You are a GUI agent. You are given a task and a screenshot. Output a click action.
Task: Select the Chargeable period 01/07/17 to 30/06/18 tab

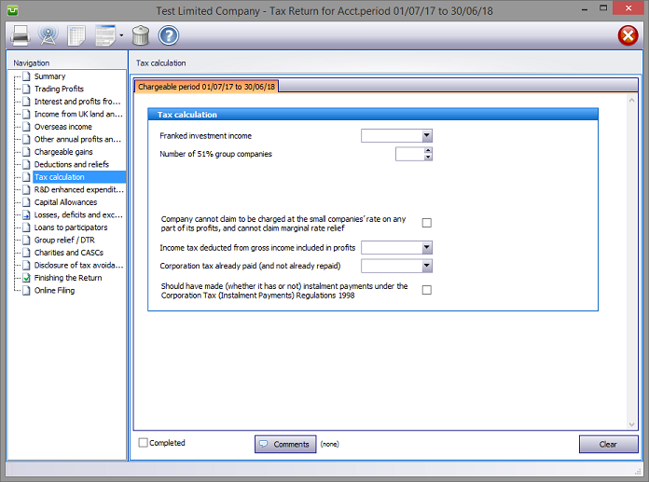coord(206,87)
